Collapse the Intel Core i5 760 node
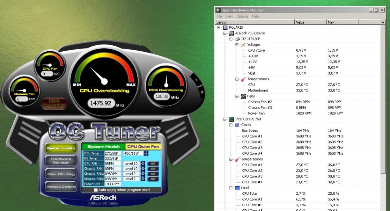This screenshot has width=390, height=211. coord(225,119)
